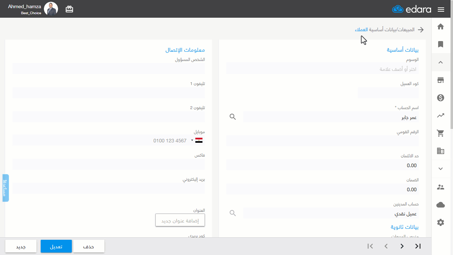Click the gift box icon in header
Image resolution: width=453 pixels, height=255 pixels.
69,9
